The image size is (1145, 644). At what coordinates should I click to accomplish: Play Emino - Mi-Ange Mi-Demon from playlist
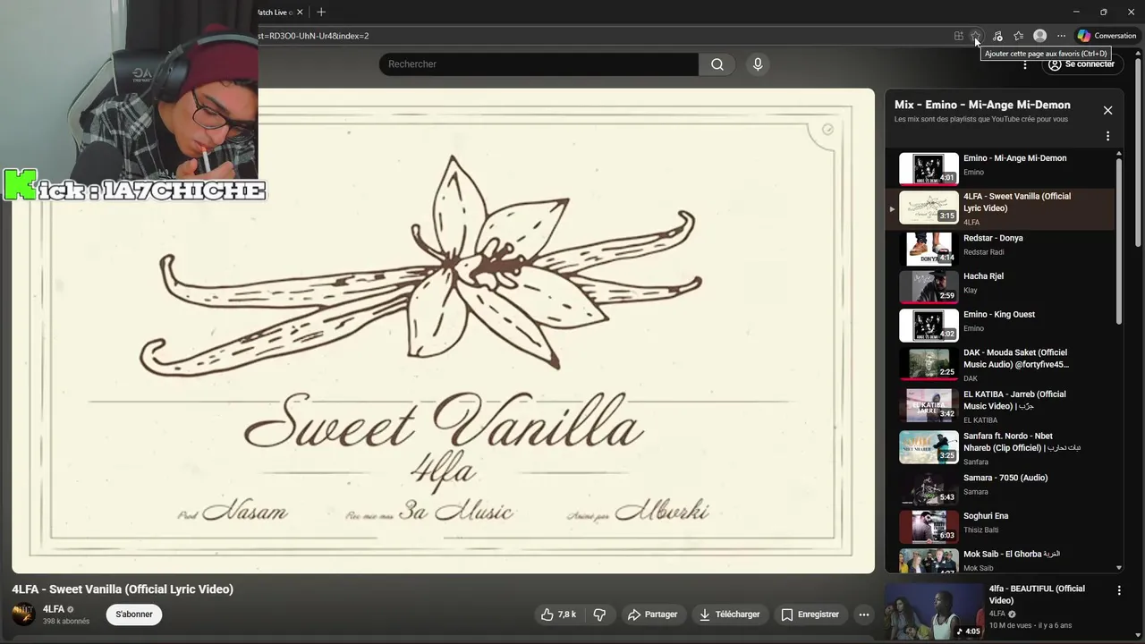(1000, 168)
